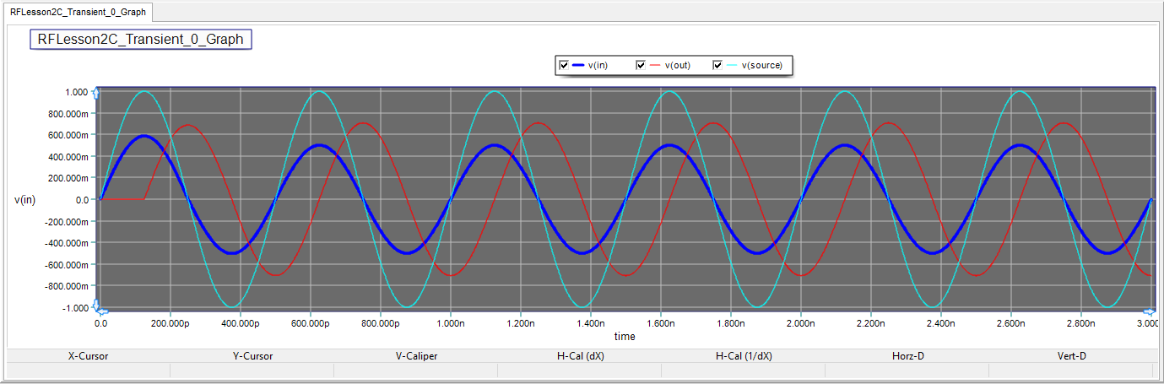Viewport: 1164px width, 384px height.
Task: Click the X-axis right-end scale arrow handle
Action: pyautogui.click(x=1149, y=311)
